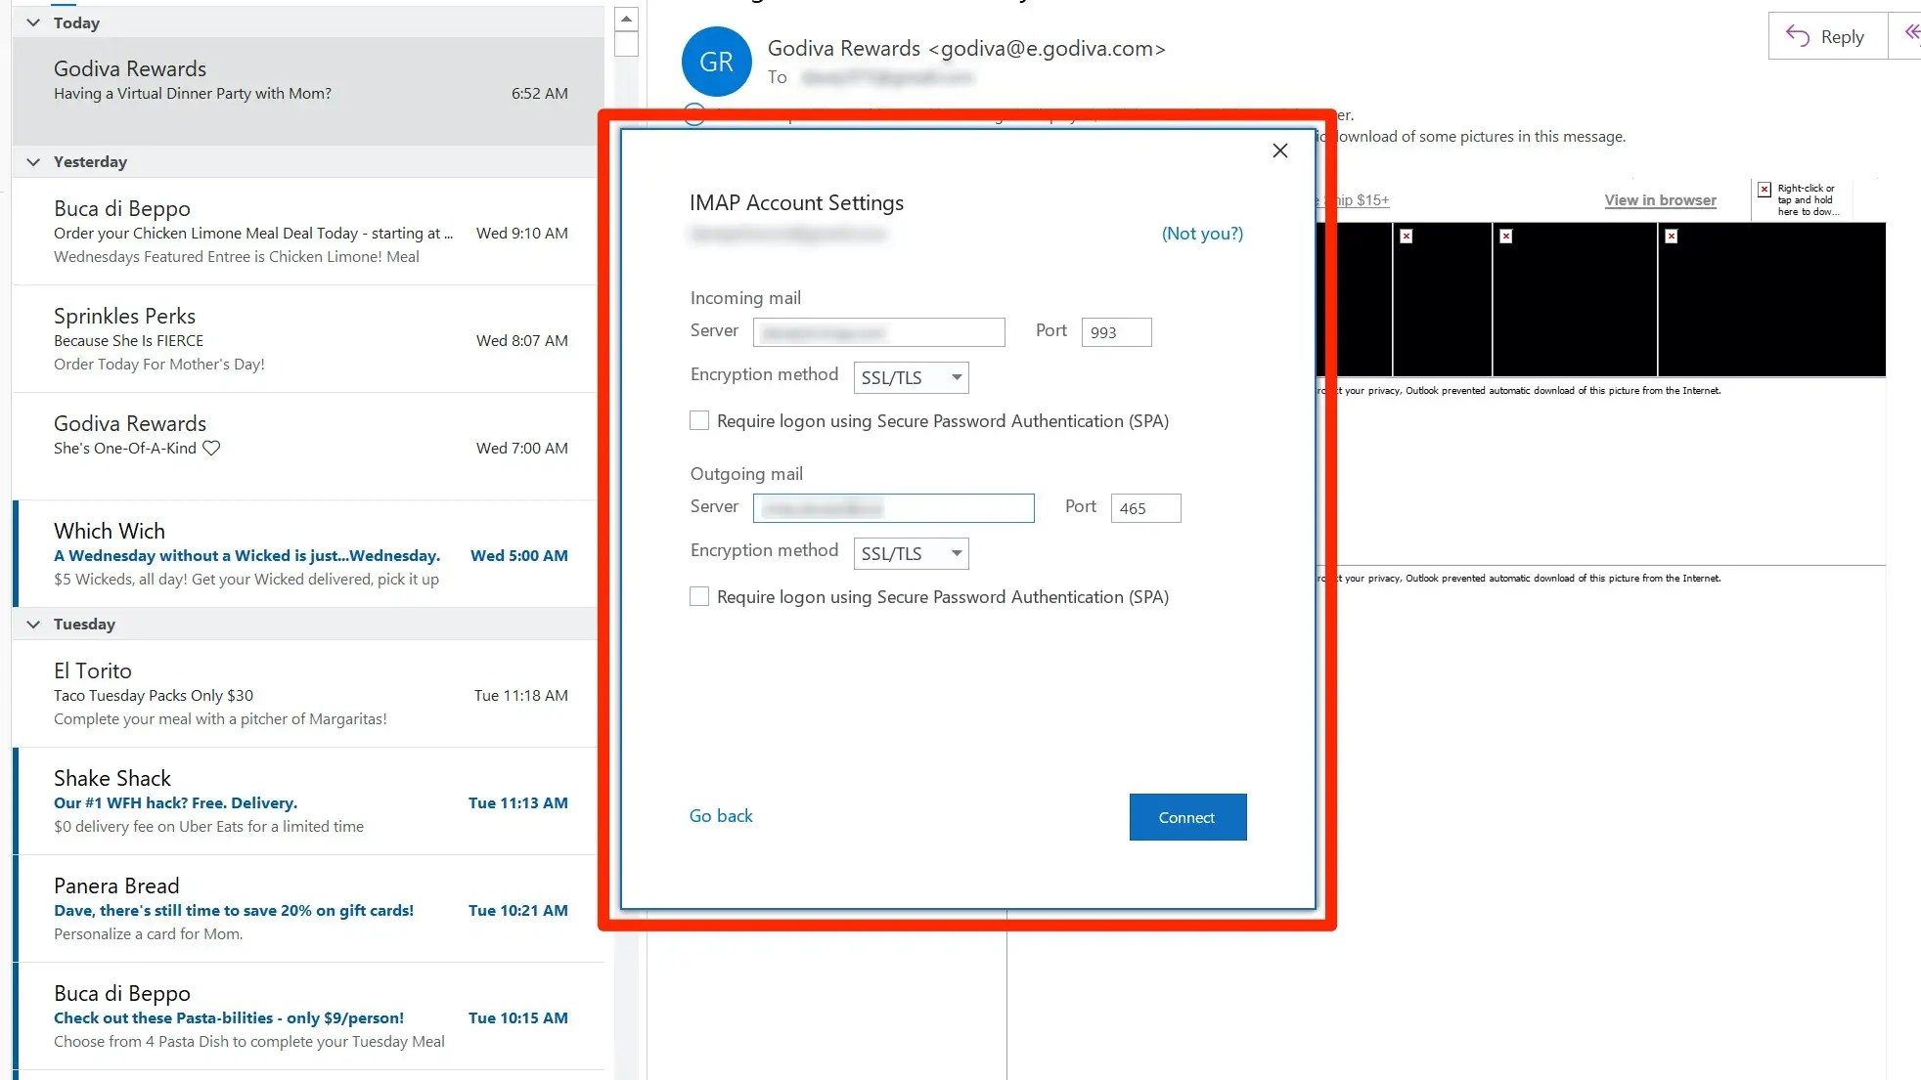Screen dimensions: 1921x1080
Task: Click the heart icon on the Godiva email
Action: 211,448
